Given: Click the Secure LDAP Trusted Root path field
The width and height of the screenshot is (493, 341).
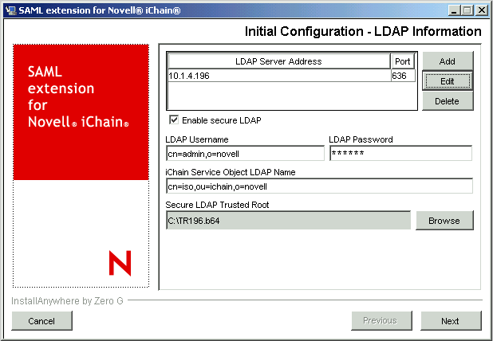Looking at the screenshot, I should tap(288, 221).
